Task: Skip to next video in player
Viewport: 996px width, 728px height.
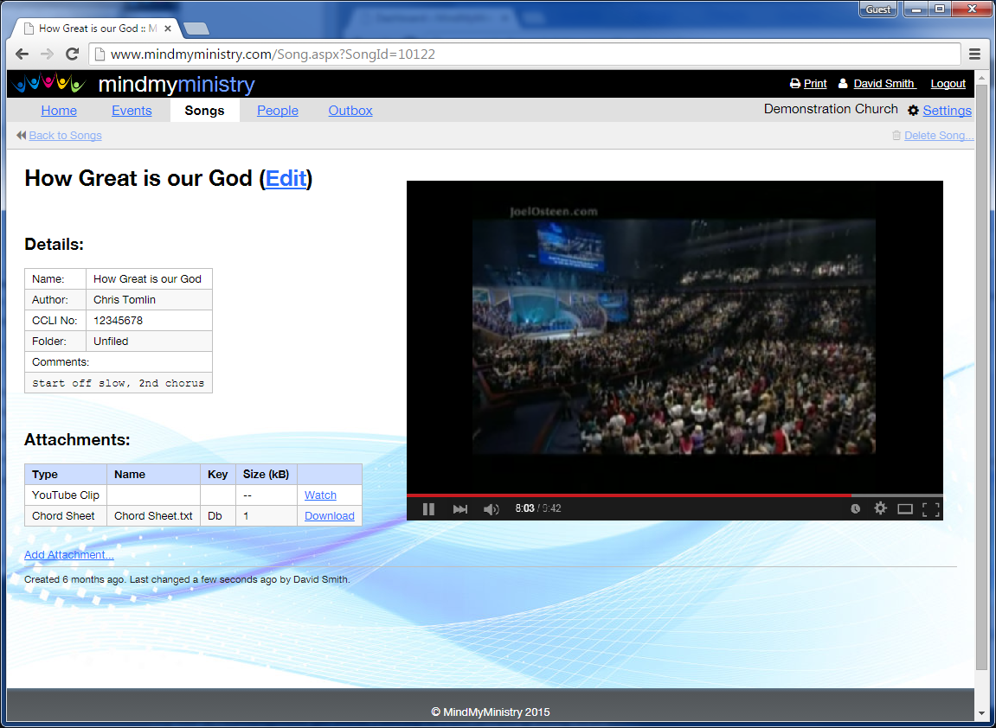Action: coord(459,509)
